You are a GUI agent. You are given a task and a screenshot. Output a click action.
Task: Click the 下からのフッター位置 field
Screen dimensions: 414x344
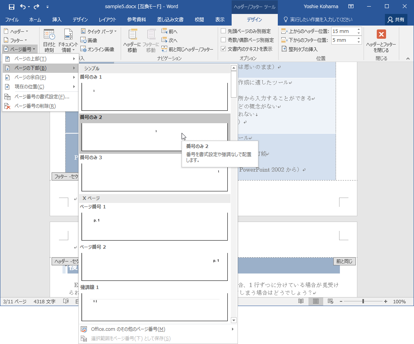[344, 40]
